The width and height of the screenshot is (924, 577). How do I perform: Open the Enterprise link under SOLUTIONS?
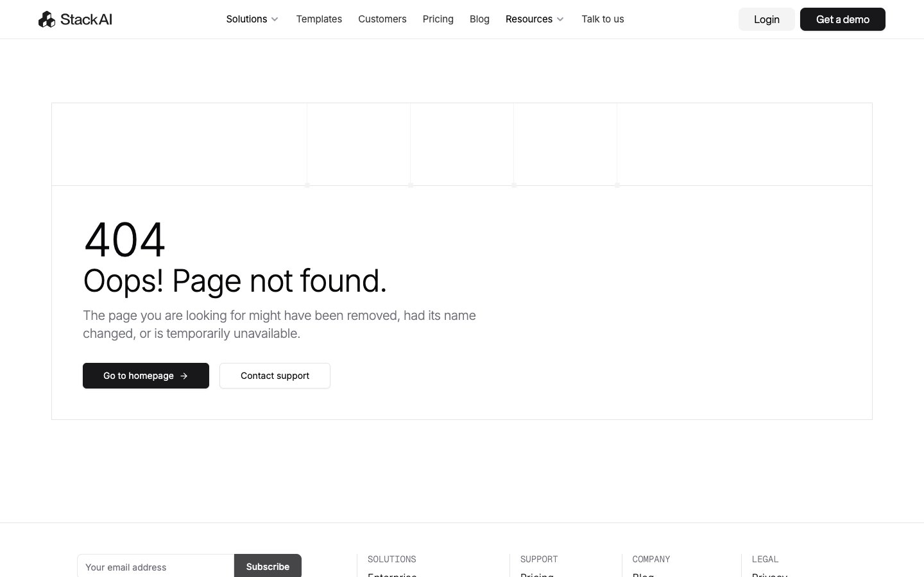coord(392,576)
